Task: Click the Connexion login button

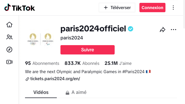Action: [152, 8]
